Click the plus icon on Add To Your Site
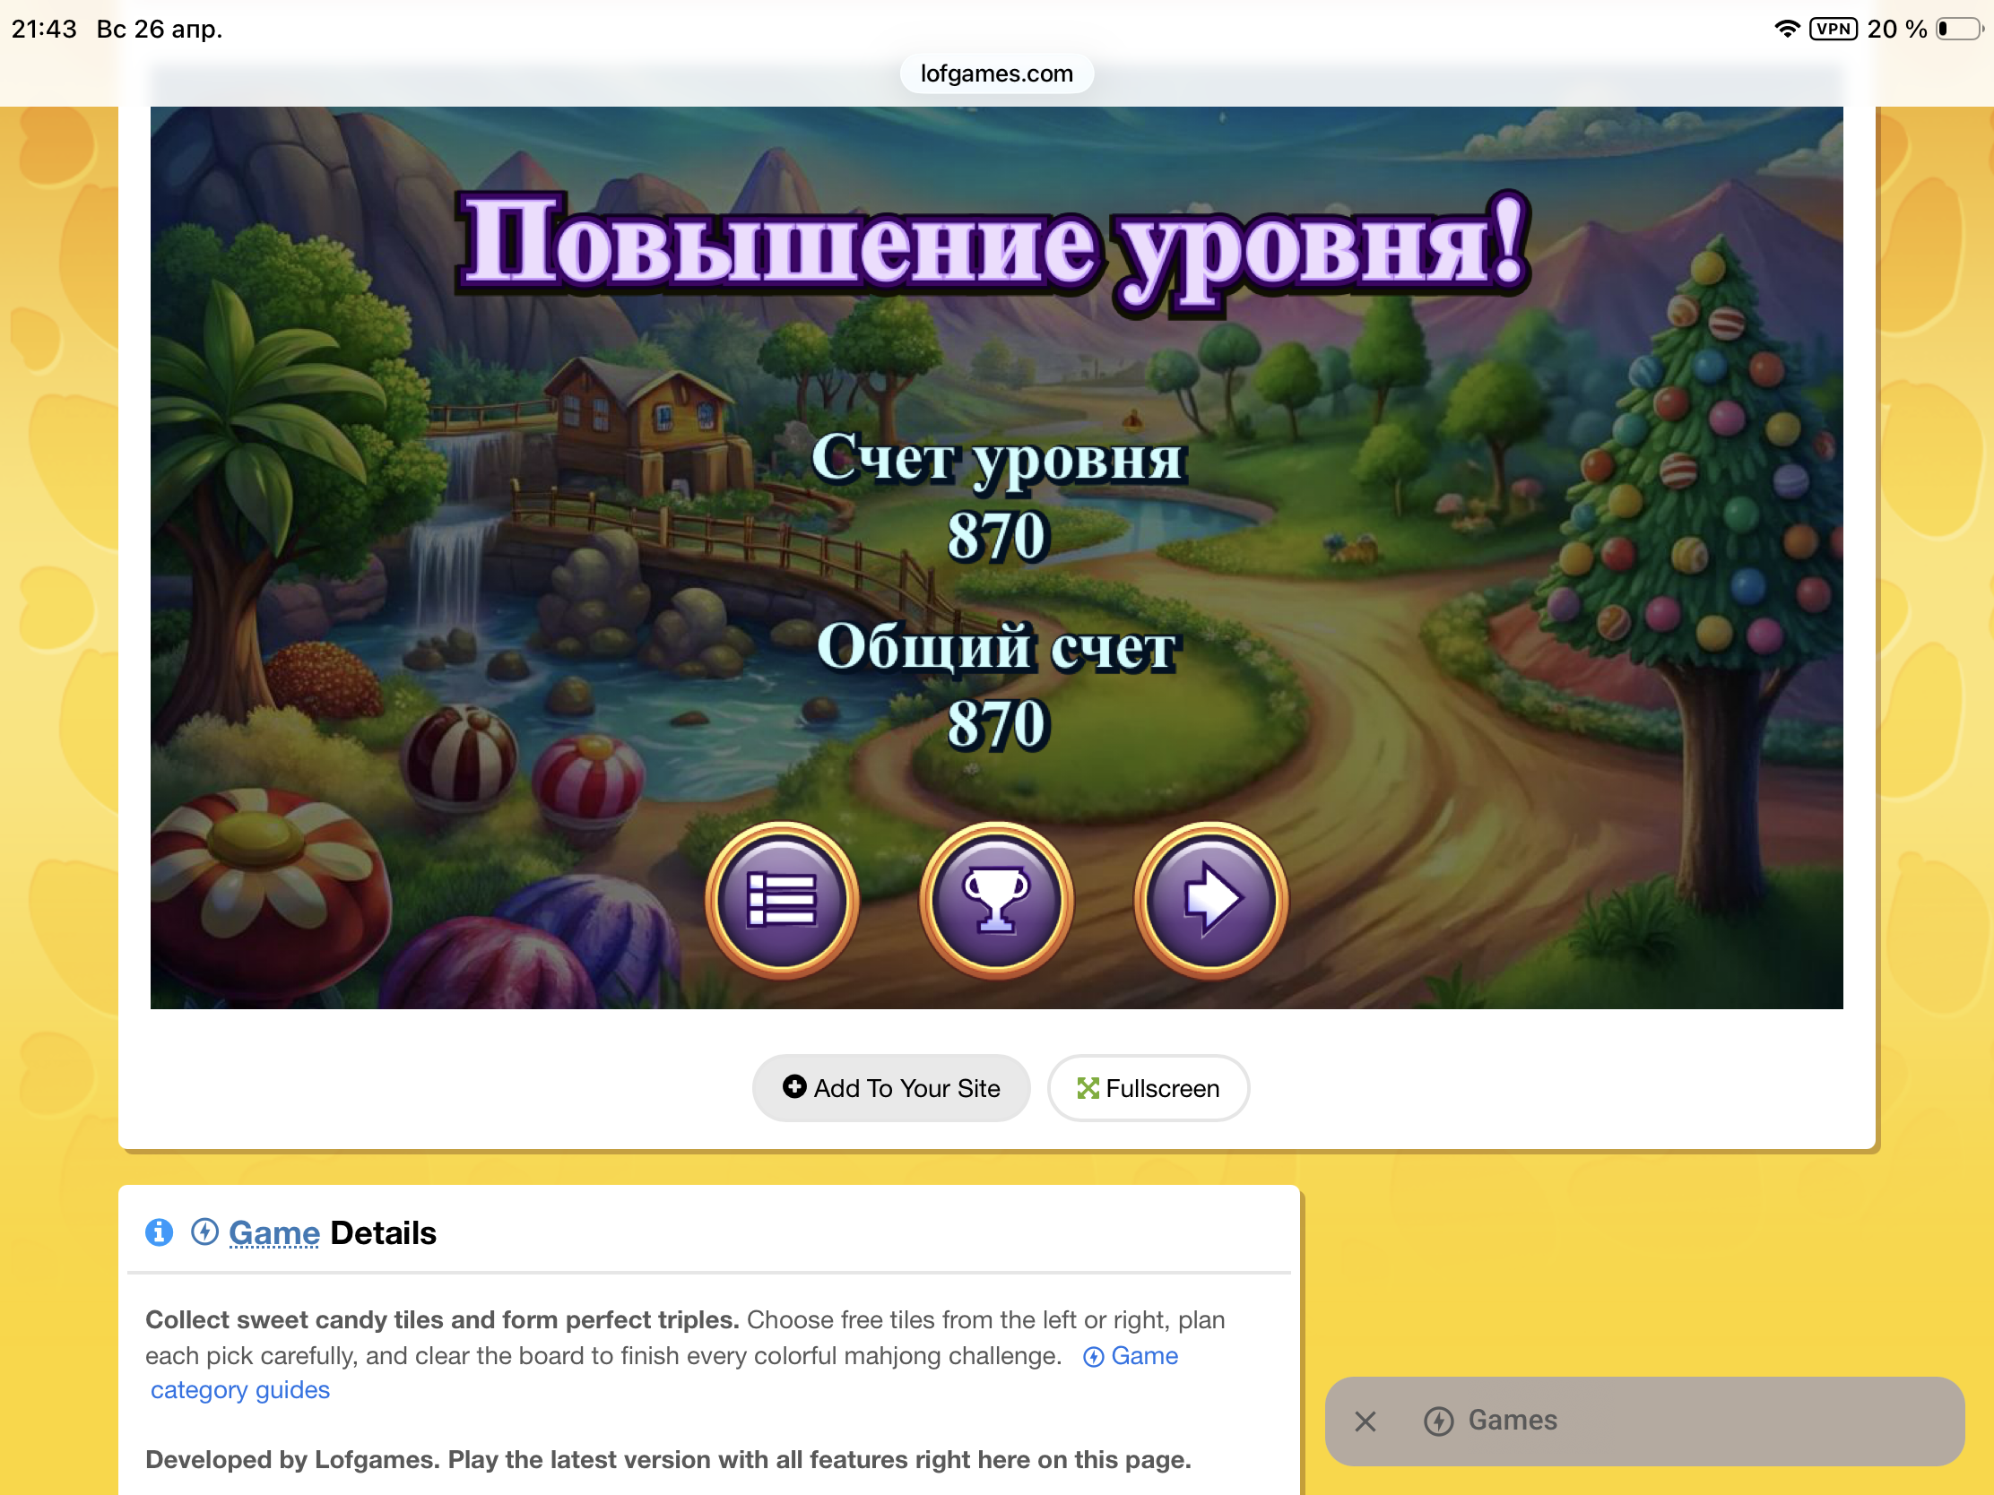 coord(794,1087)
